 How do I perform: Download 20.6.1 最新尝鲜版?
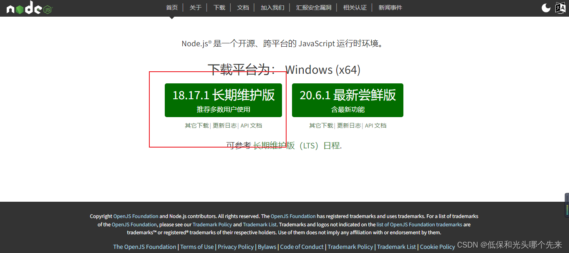(x=347, y=100)
